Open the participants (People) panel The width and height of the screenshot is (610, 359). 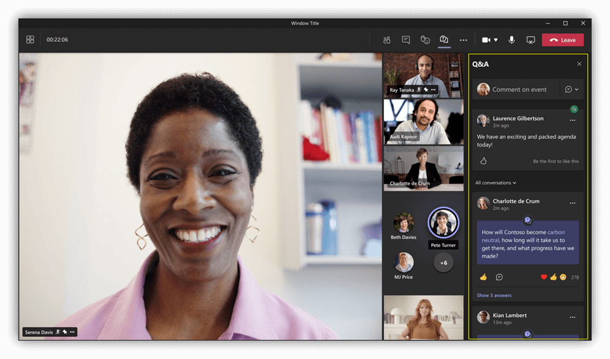[386, 40]
